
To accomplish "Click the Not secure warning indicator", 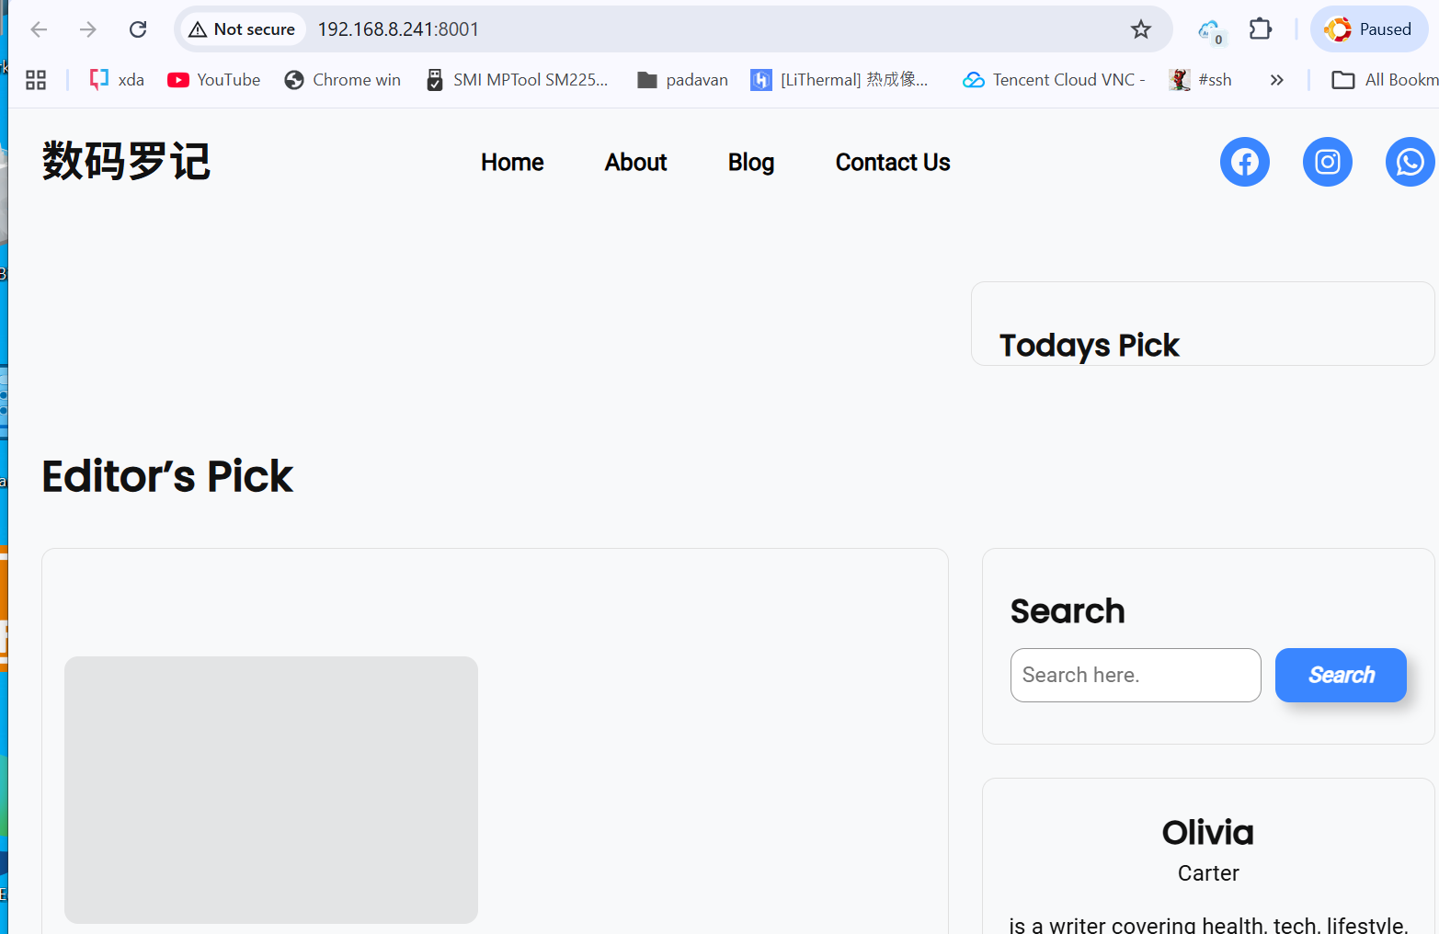I will point(242,28).
